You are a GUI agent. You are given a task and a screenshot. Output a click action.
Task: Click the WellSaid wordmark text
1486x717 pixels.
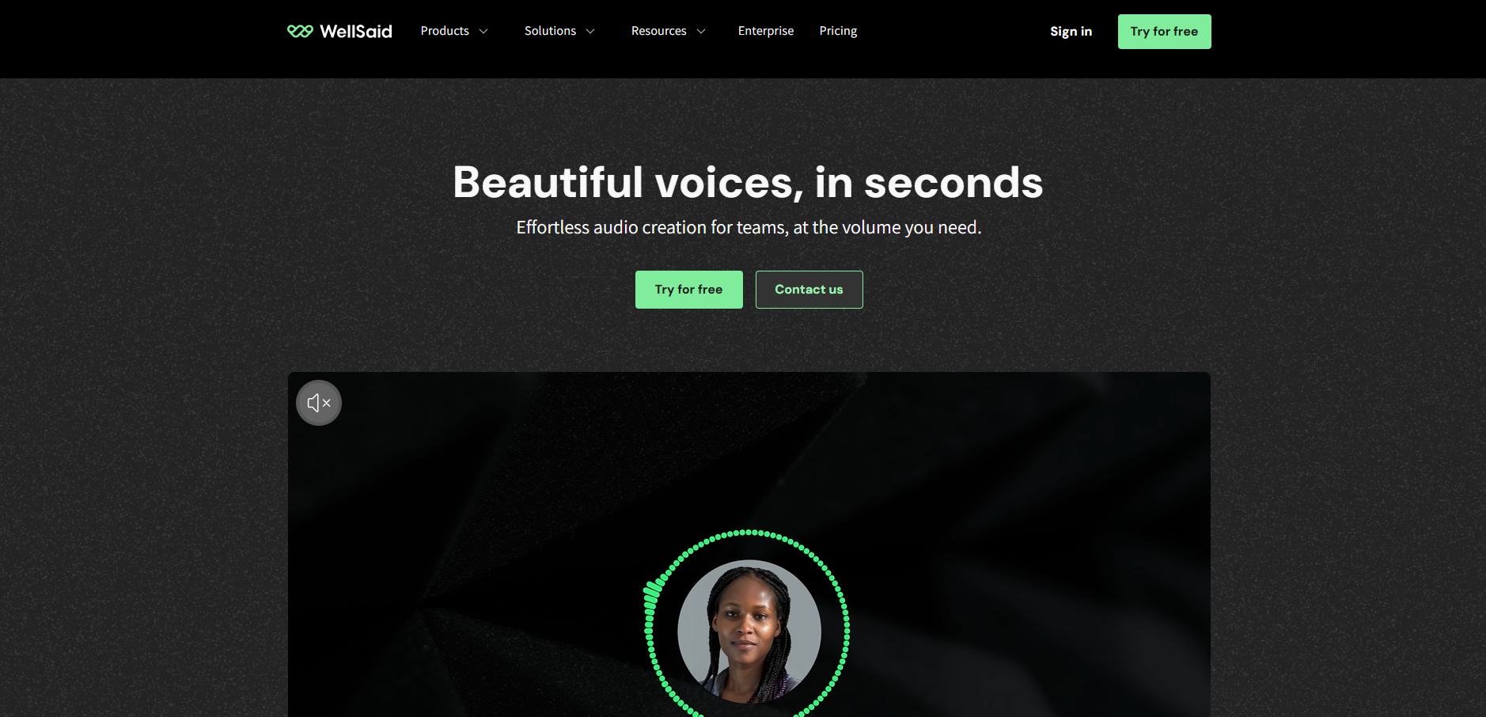click(356, 32)
